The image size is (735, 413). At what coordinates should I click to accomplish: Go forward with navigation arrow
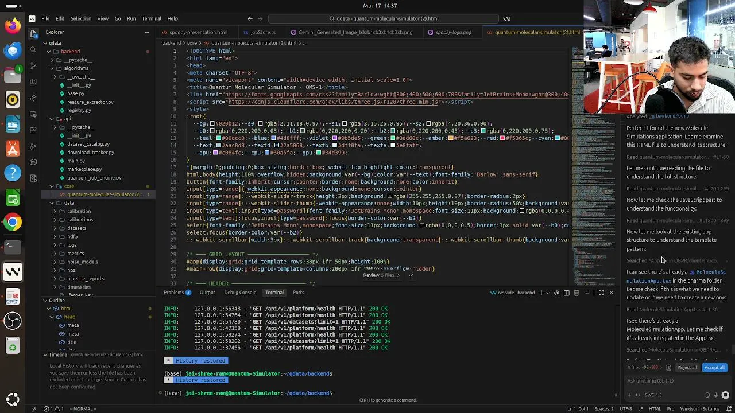pos(260,18)
